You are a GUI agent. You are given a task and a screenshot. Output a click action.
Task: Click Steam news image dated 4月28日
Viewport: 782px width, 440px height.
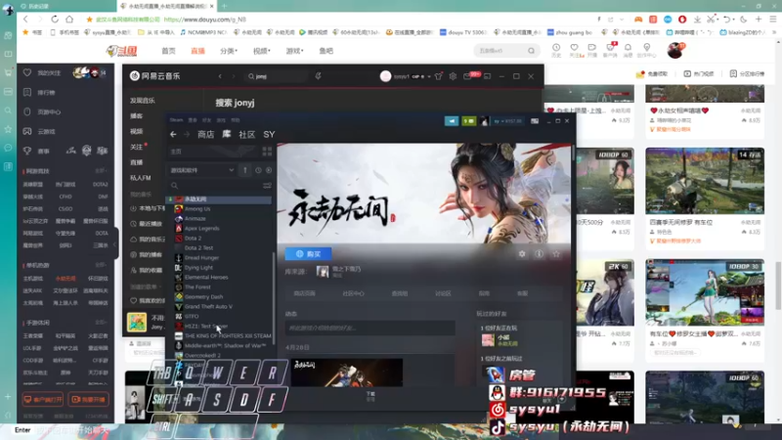coord(347,373)
